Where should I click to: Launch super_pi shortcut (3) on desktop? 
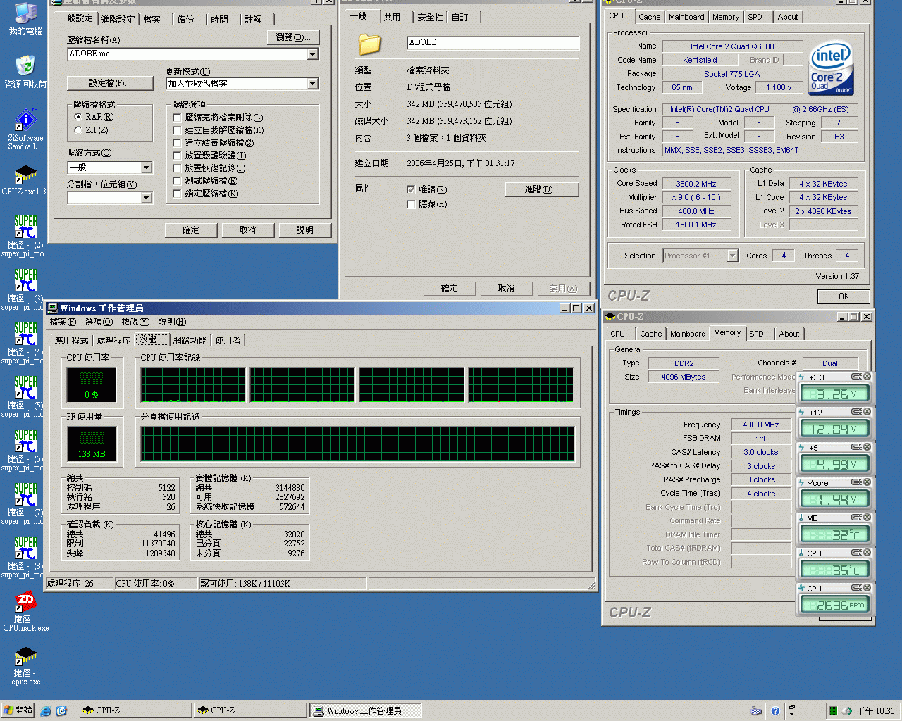pos(25,289)
